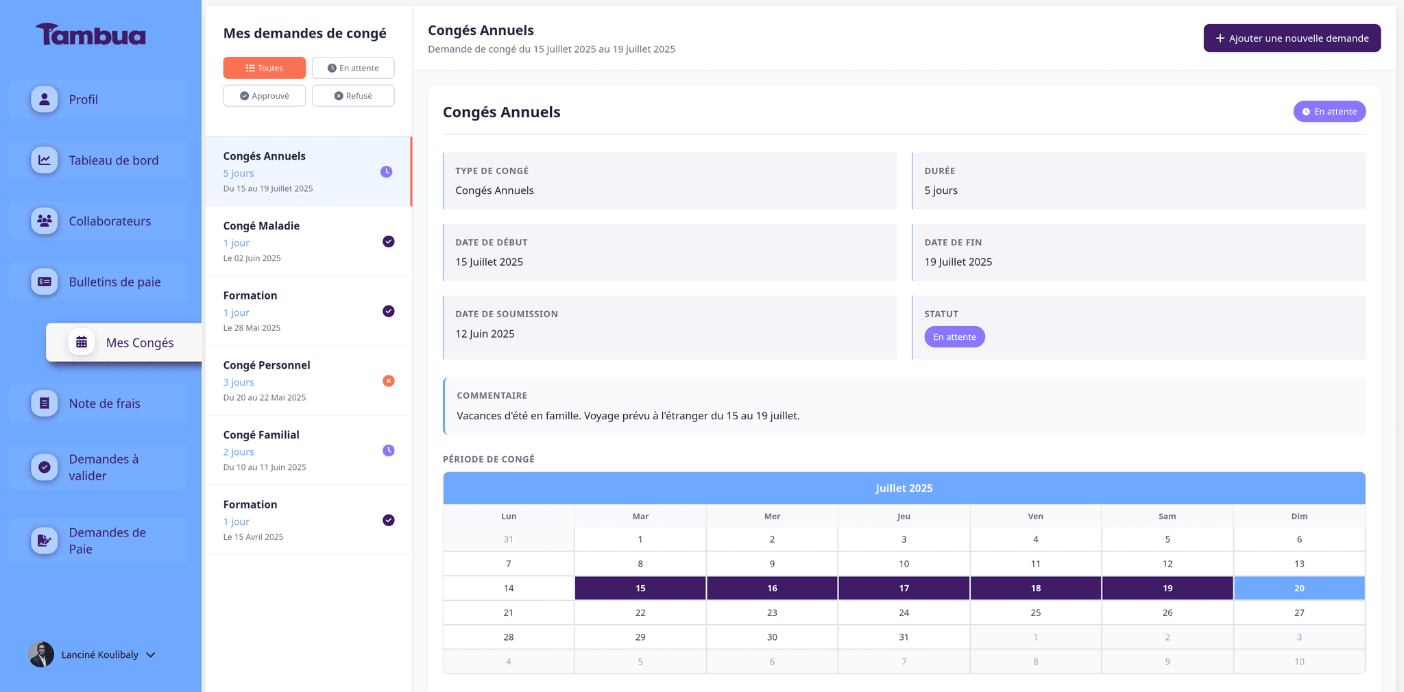Activate the Refusé filter
This screenshot has width=1404, height=692.
point(352,95)
